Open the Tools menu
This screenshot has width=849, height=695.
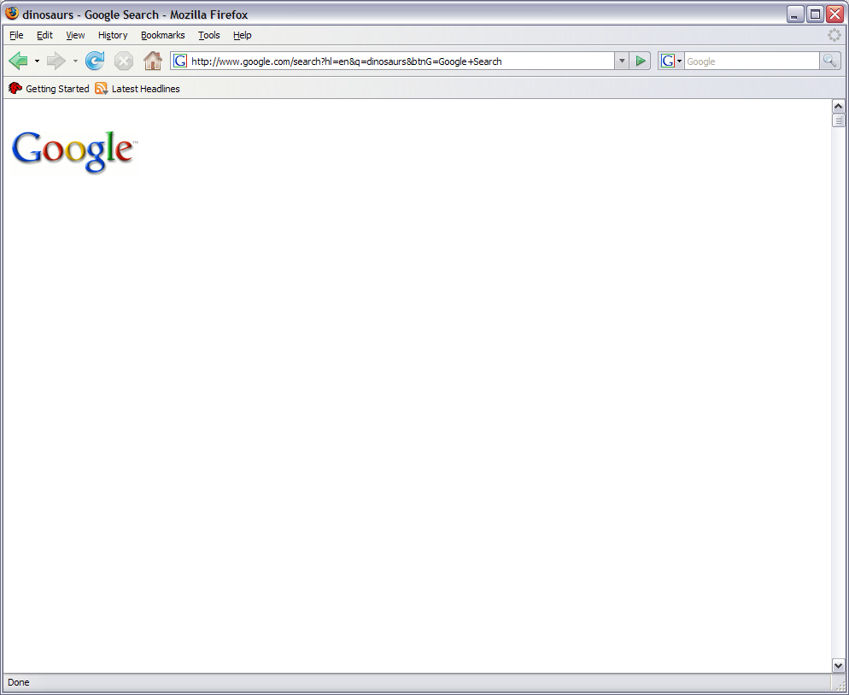point(208,35)
